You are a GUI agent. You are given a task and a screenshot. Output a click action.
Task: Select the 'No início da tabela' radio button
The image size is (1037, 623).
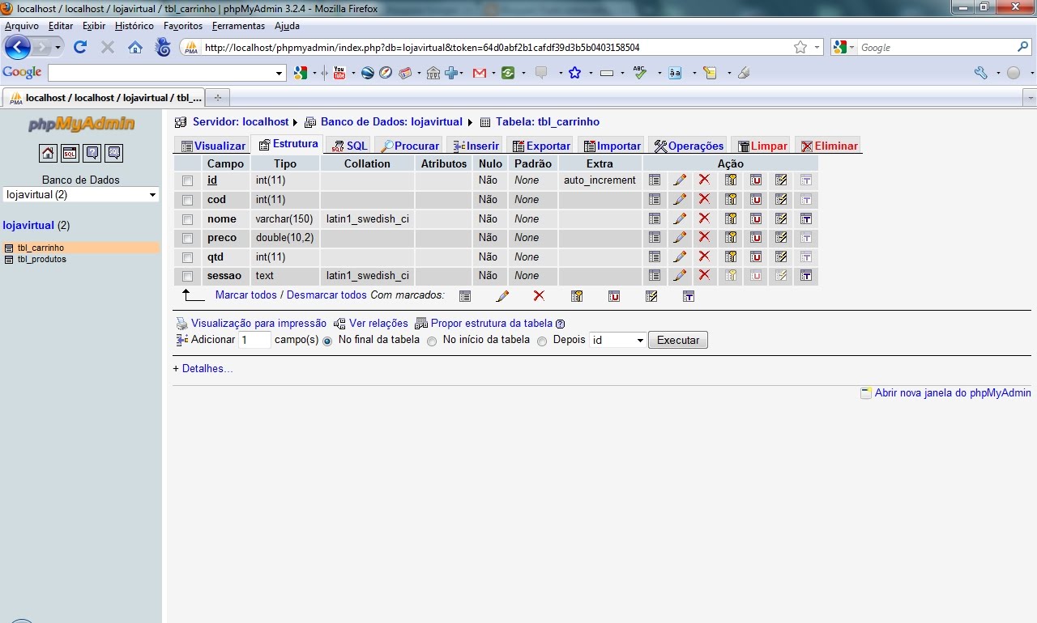click(432, 341)
